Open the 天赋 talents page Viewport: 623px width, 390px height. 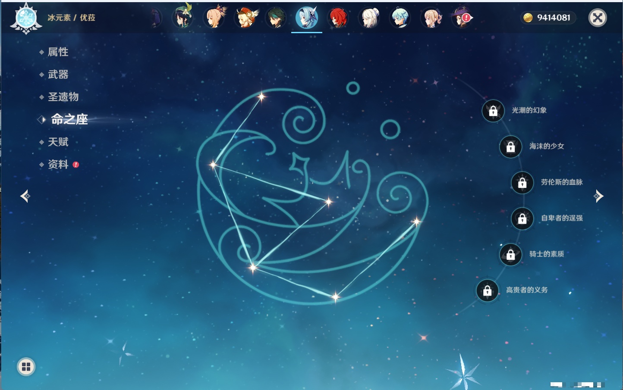point(58,142)
